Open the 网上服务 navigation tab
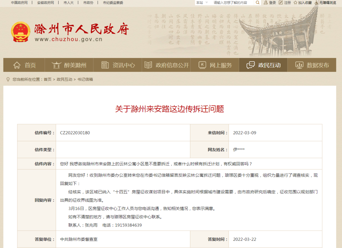The width and height of the screenshot is (342, 248). [x=215, y=65]
